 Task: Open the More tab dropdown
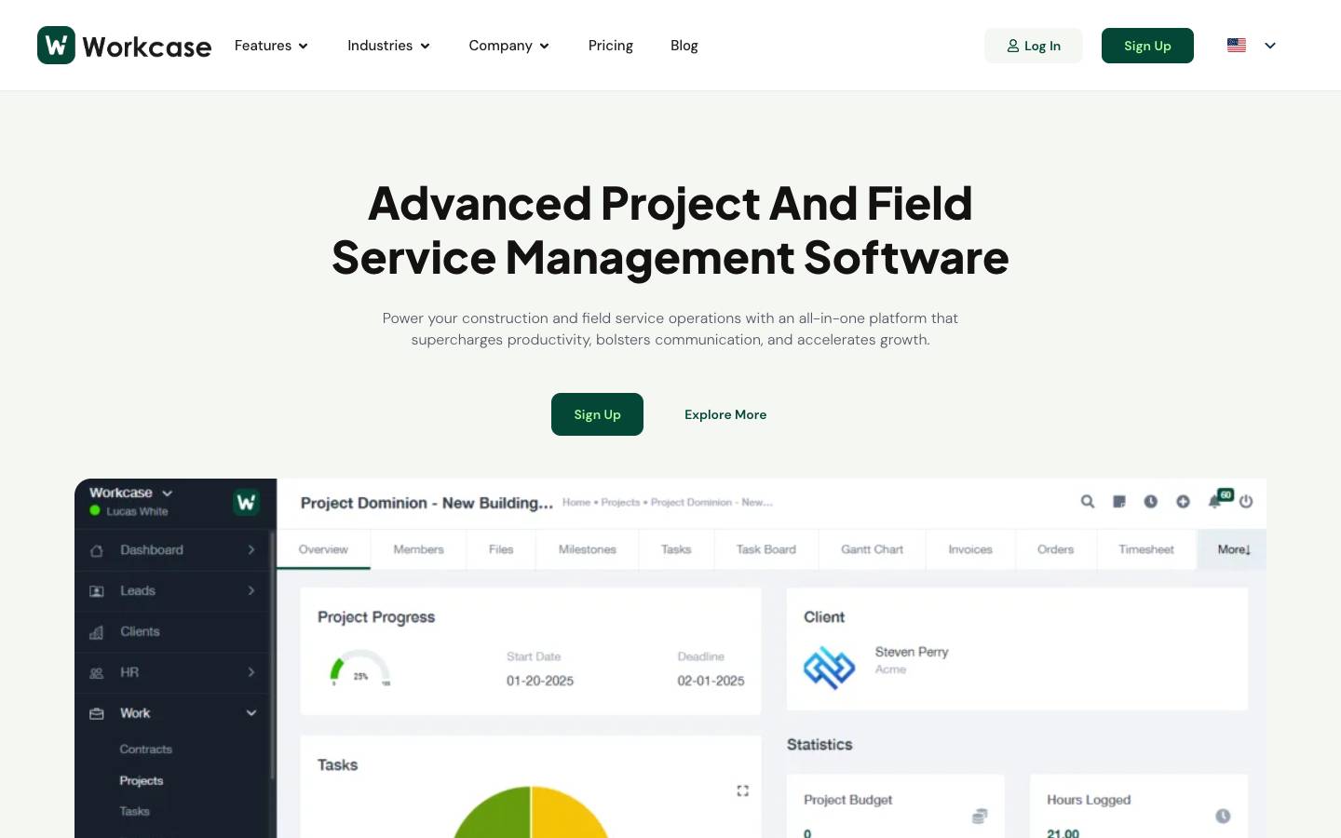(x=1233, y=549)
